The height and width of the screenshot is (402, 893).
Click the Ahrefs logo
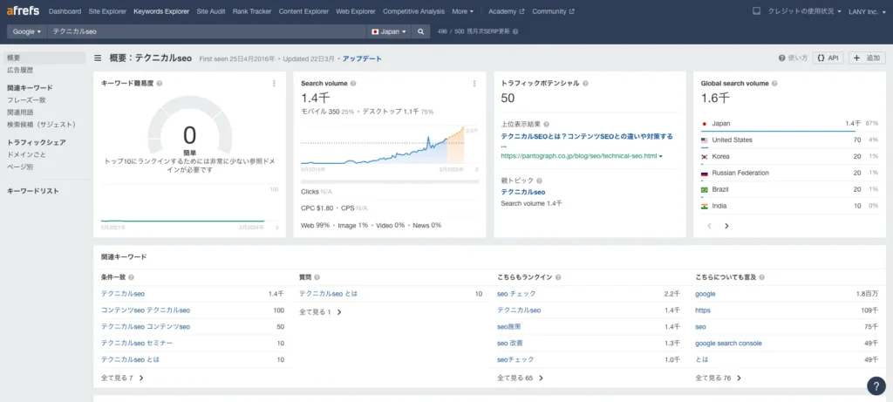pyautogui.click(x=23, y=10)
